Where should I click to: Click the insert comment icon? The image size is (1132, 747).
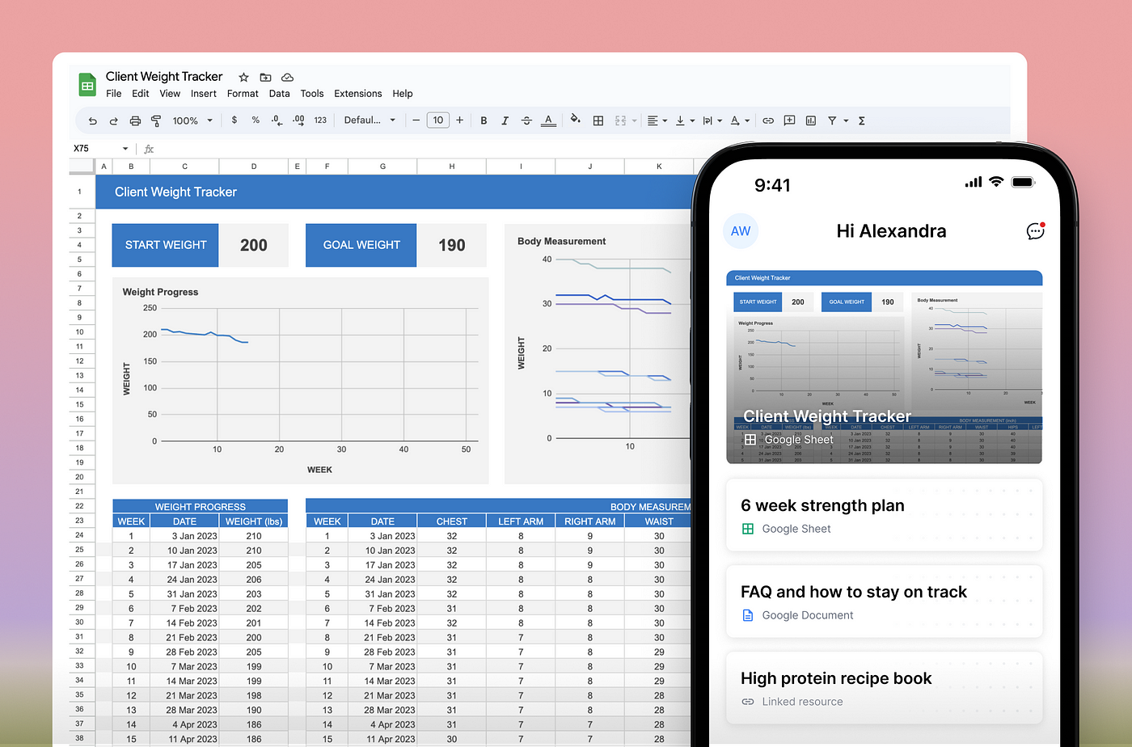[789, 120]
